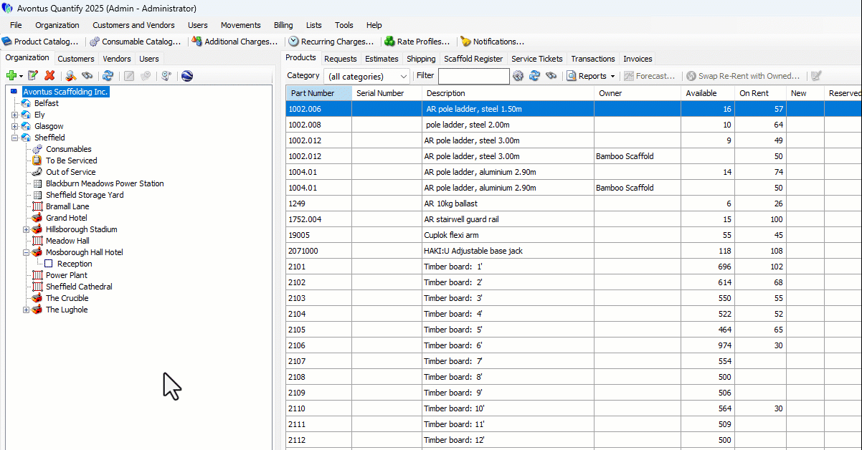This screenshot has height=450, width=862.
Task: Sort by the Available column header
Action: coord(701,93)
